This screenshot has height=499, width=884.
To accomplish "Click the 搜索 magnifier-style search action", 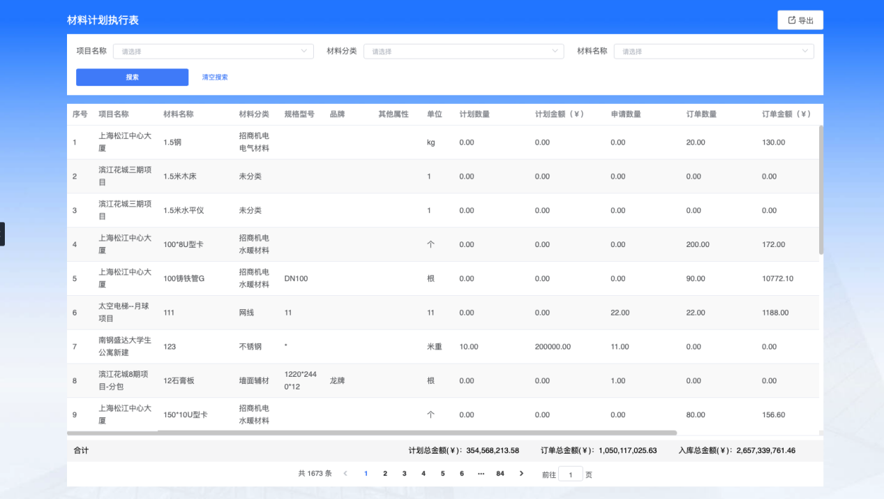I will [x=132, y=77].
